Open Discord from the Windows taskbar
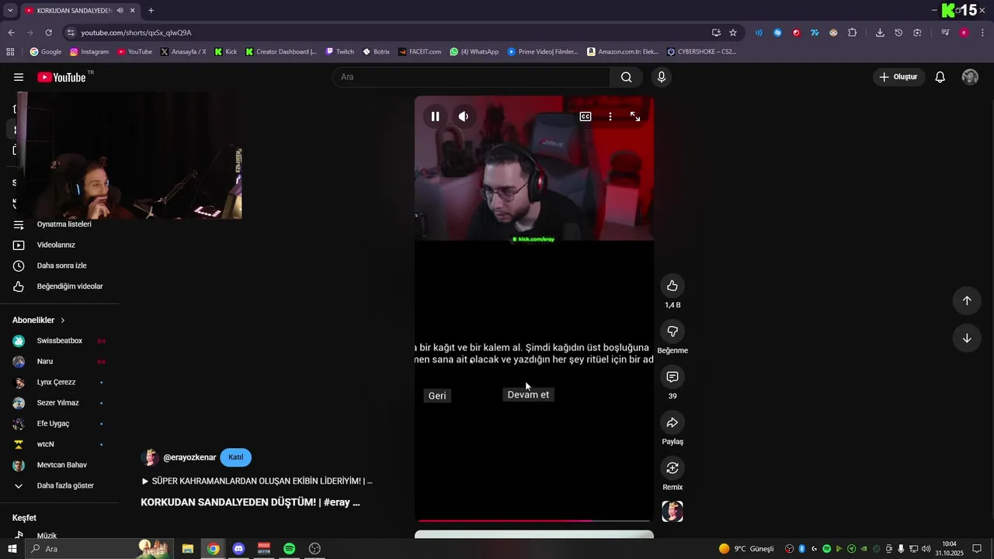The image size is (994, 559). coord(238,549)
